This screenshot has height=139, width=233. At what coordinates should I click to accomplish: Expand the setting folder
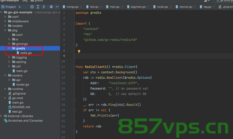[x=9, y=62]
